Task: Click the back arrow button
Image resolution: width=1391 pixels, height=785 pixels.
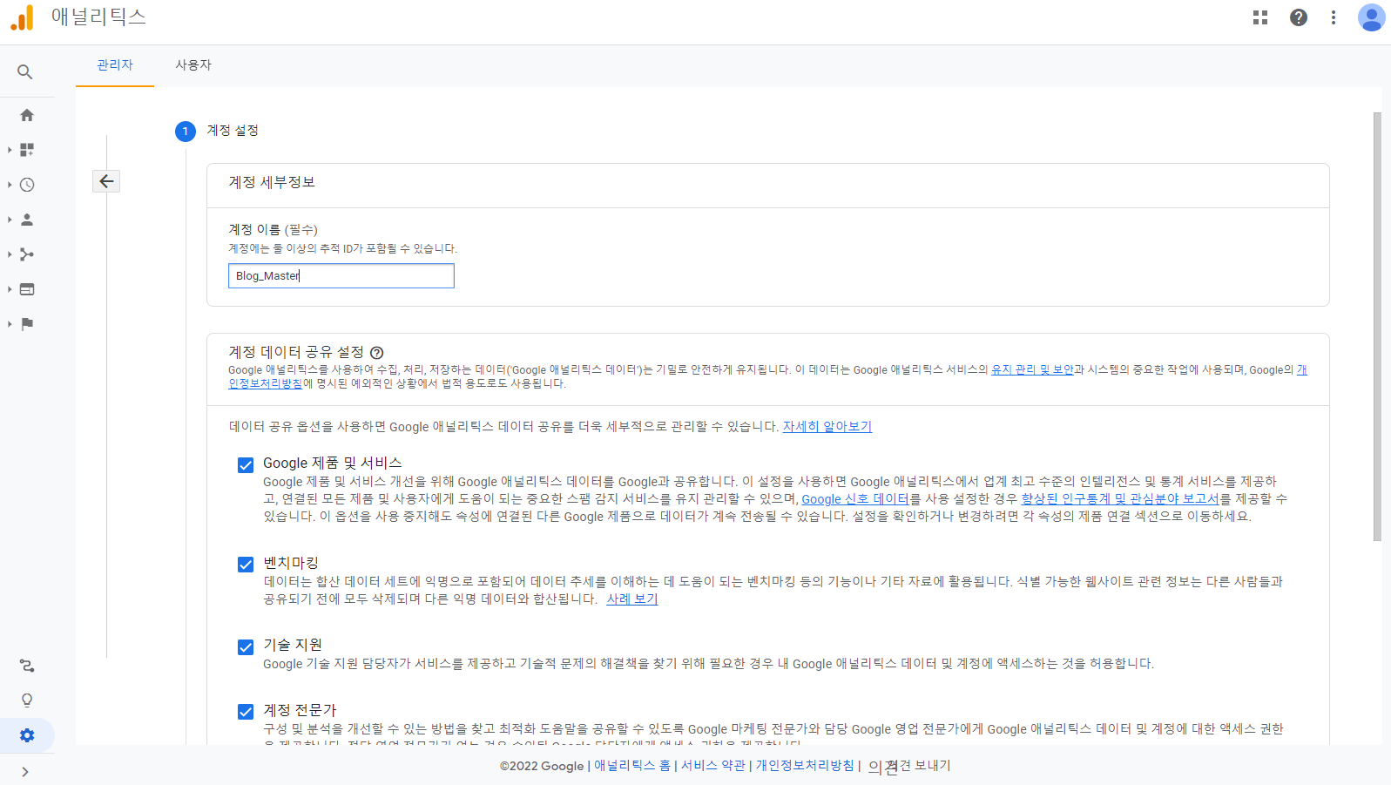Action: [106, 181]
